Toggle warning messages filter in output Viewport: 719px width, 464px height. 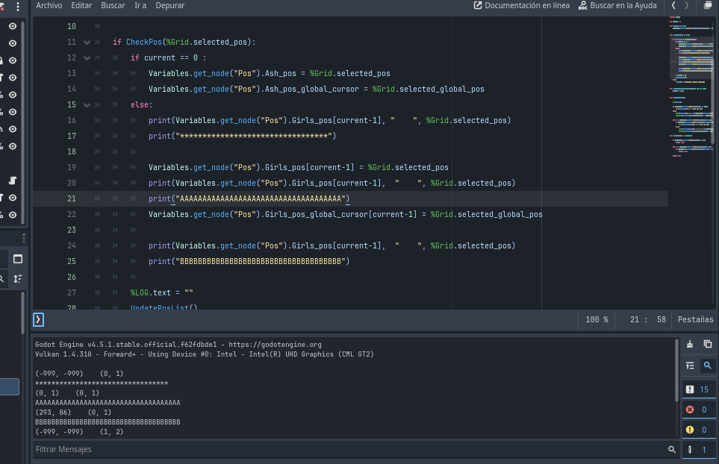click(698, 430)
